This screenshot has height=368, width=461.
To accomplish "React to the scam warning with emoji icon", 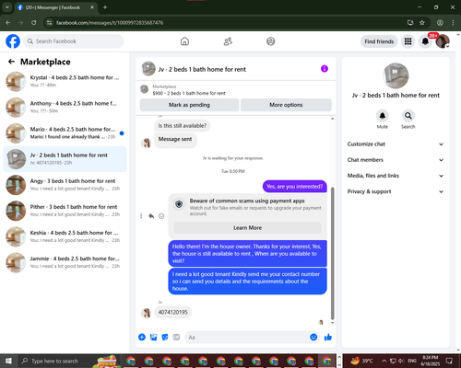I will click(x=161, y=216).
